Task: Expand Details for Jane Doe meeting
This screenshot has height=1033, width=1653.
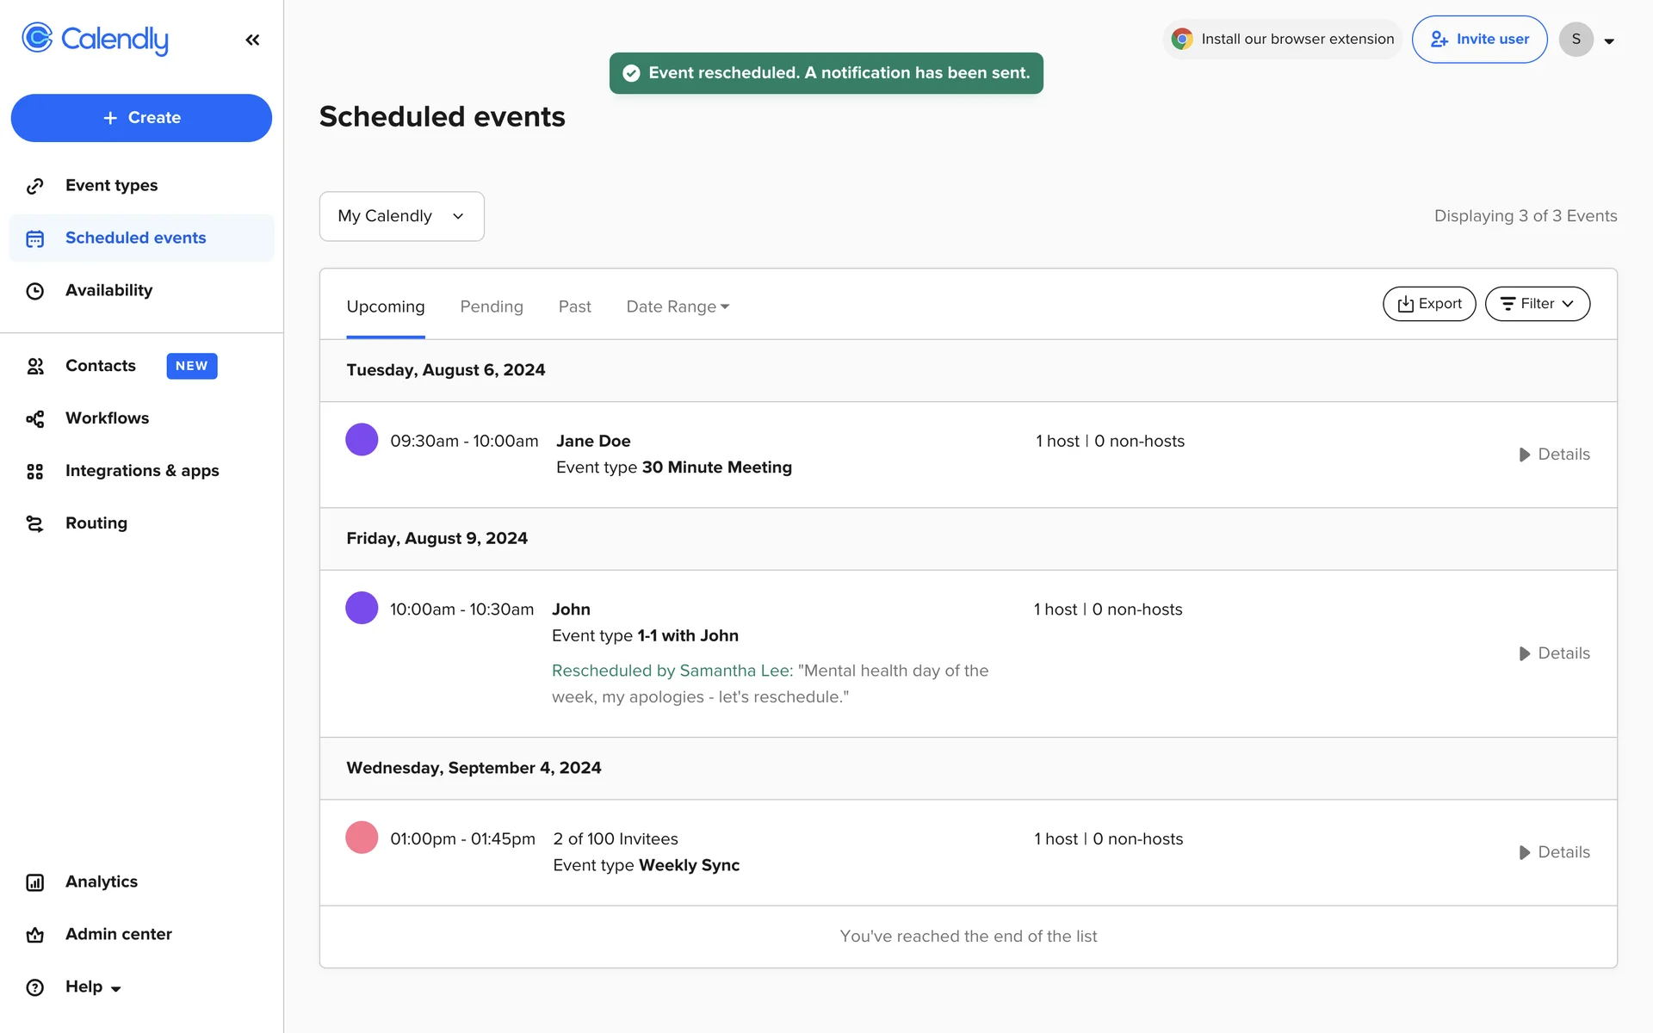Action: point(1554,455)
